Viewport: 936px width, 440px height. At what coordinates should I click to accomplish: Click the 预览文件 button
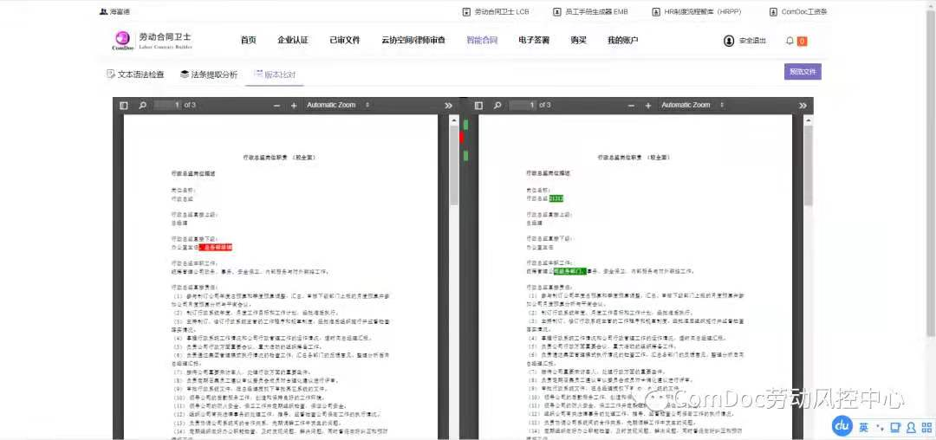point(802,72)
